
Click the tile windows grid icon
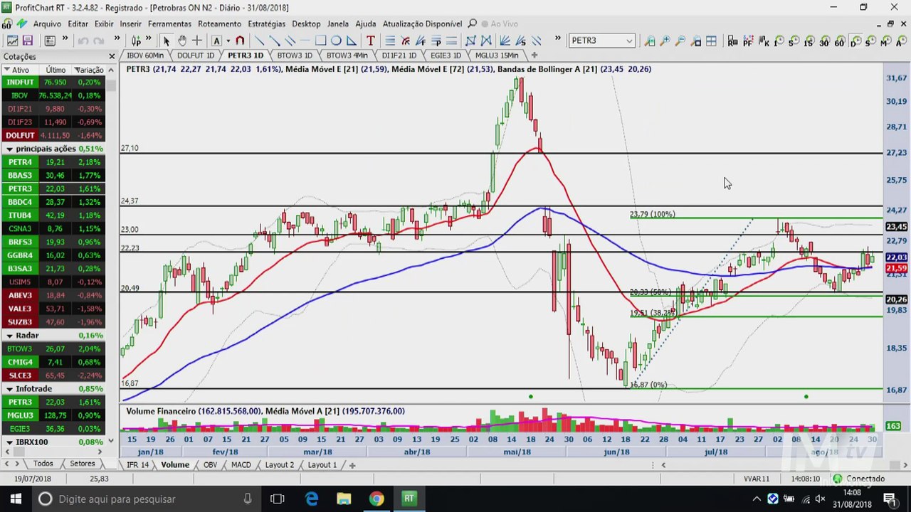711,41
